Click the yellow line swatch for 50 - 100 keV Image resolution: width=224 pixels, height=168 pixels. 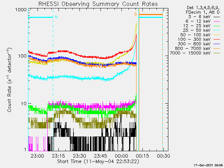click(x=217, y=35)
